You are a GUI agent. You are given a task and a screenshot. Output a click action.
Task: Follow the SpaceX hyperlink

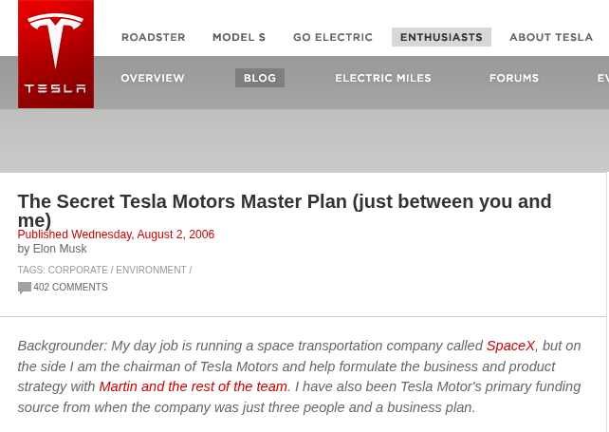pos(510,346)
